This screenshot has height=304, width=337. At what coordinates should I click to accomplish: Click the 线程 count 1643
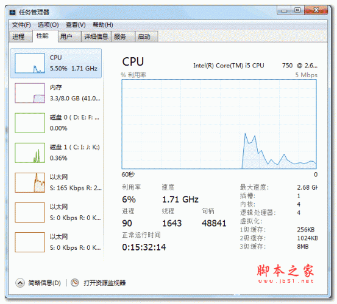click(172, 223)
